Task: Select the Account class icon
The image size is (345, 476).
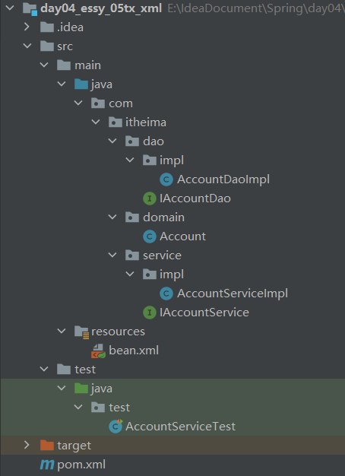Action: pos(149,236)
